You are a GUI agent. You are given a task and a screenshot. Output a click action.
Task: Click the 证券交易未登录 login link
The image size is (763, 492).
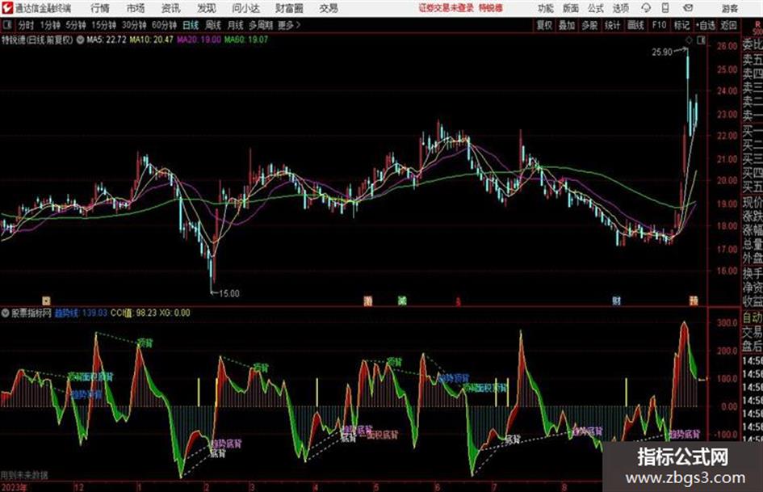(446, 8)
